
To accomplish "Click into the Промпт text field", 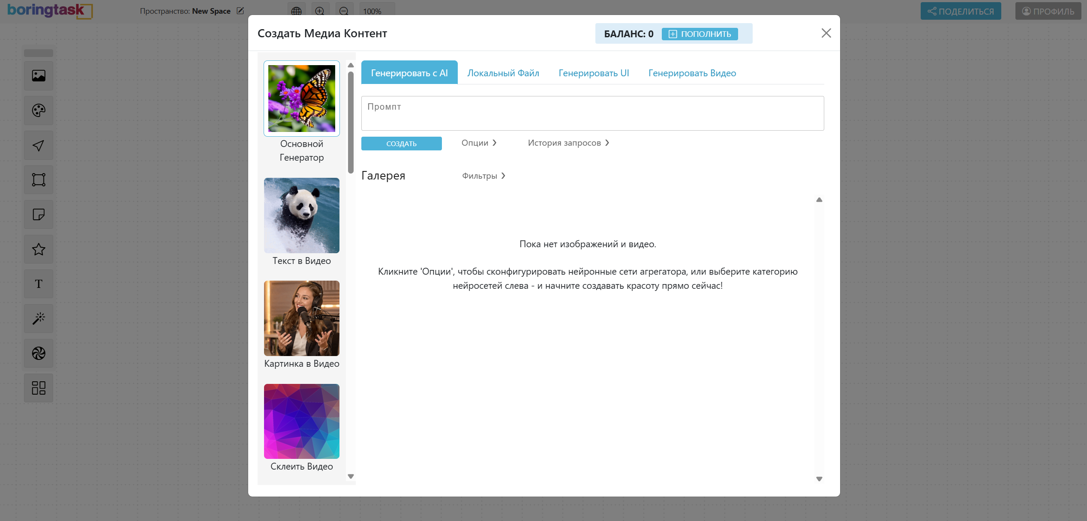I will (592, 113).
